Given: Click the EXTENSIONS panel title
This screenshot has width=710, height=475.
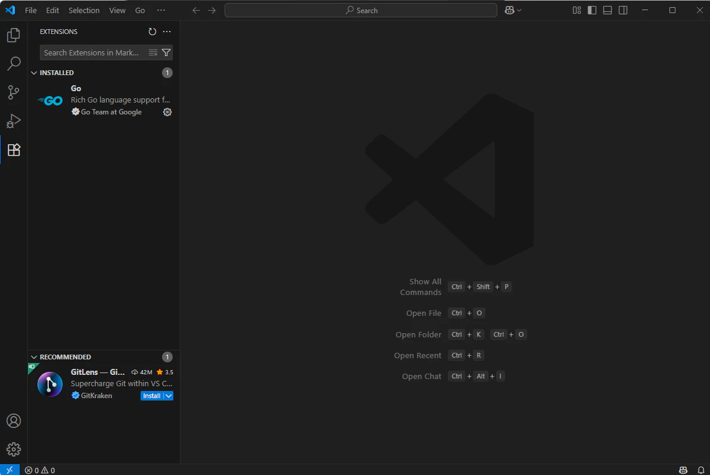Looking at the screenshot, I should 58,32.
